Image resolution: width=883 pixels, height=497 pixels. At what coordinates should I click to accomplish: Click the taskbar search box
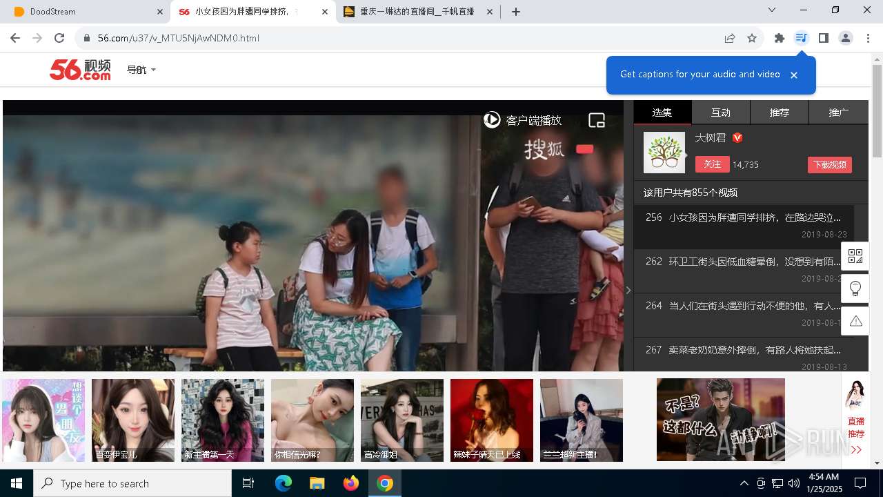[132, 483]
